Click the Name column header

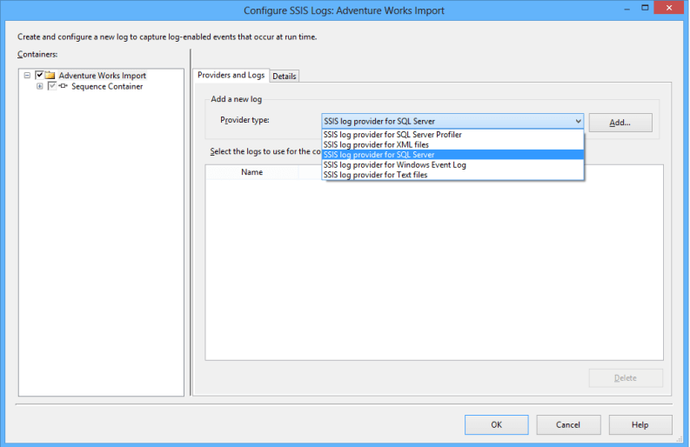pyautogui.click(x=251, y=172)
